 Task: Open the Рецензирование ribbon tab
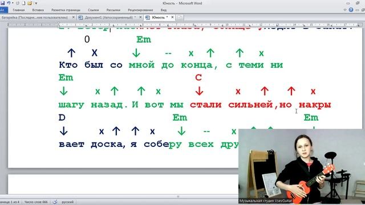click(x=140, y=10)
